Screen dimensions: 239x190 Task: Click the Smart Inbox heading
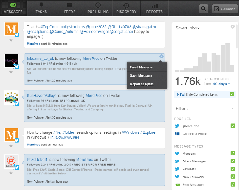click(x=187, y=28)
